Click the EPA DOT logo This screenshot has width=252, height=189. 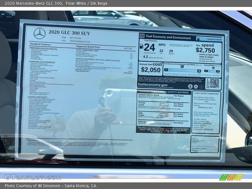[x=142, y=36]
